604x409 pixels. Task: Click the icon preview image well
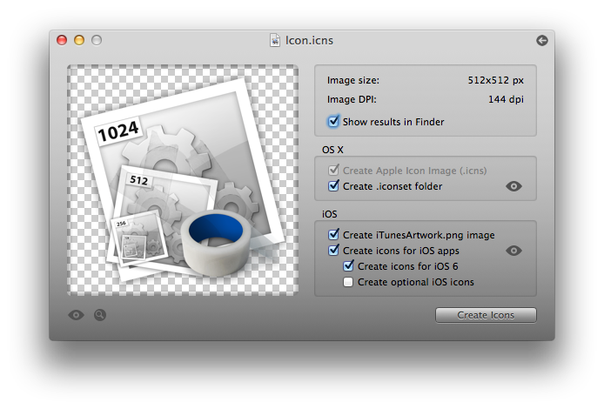click(x=183, y=180)
